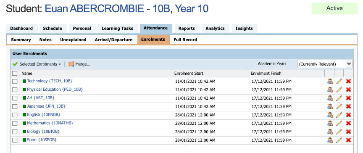Select the Enrolments subtab

153,40
